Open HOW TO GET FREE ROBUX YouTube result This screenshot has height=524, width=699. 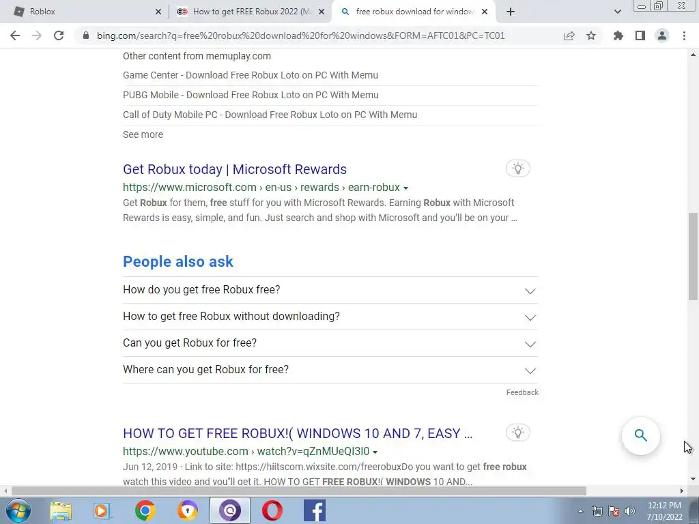tap(298, 433)
